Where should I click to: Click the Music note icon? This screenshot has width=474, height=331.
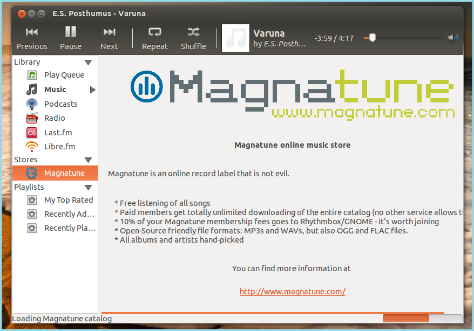pos(32,89)
